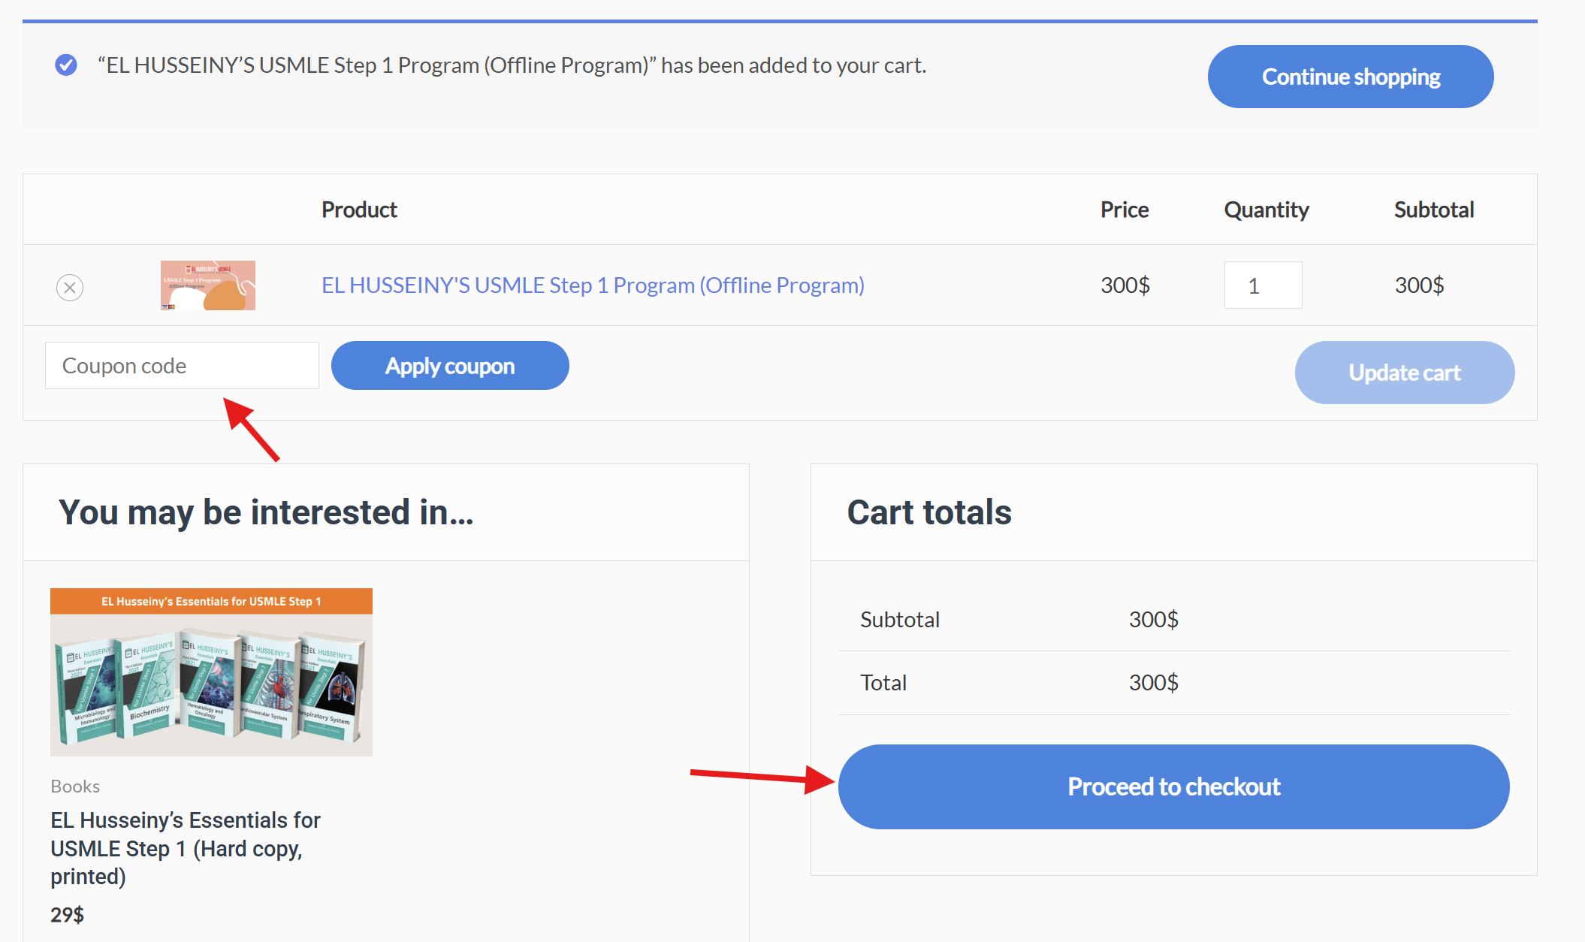The width and height of the screenshot is (1585, 942).
Task: Click the Update cart button
Action: pyautogui.click(x=1405, y=373)
